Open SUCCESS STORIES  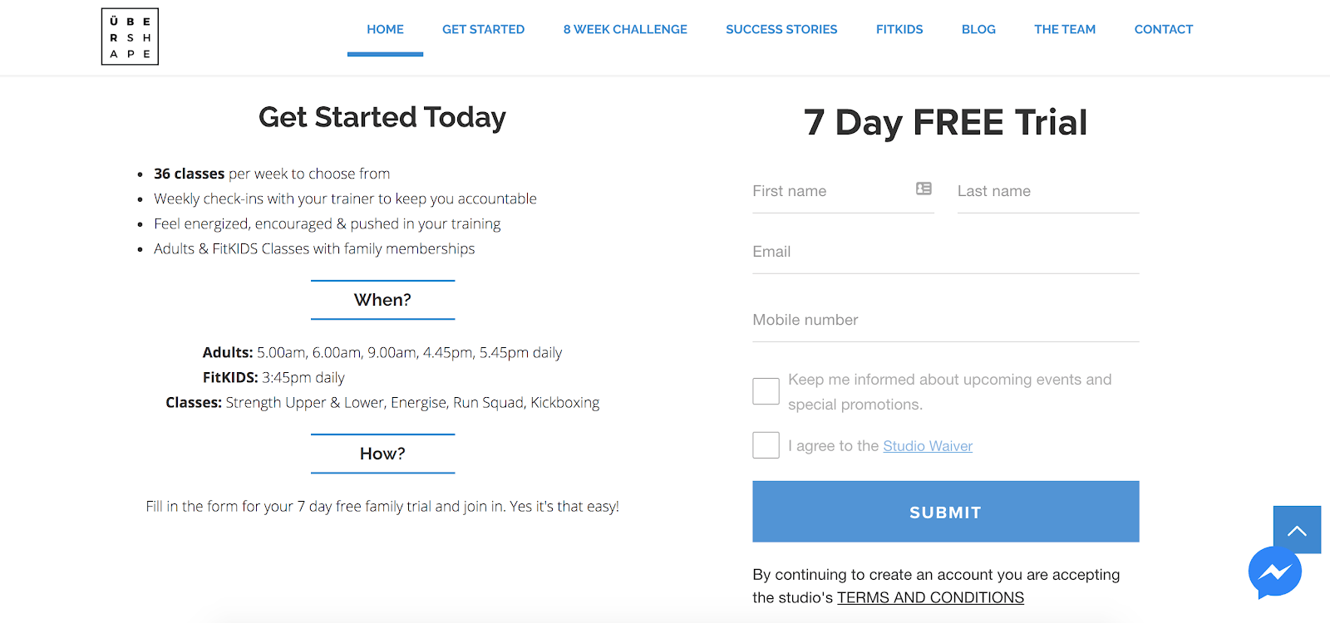(x=781, y=29)
